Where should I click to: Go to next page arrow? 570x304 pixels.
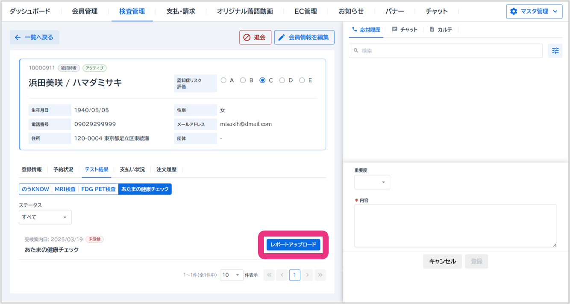click(x=307, y=275)
